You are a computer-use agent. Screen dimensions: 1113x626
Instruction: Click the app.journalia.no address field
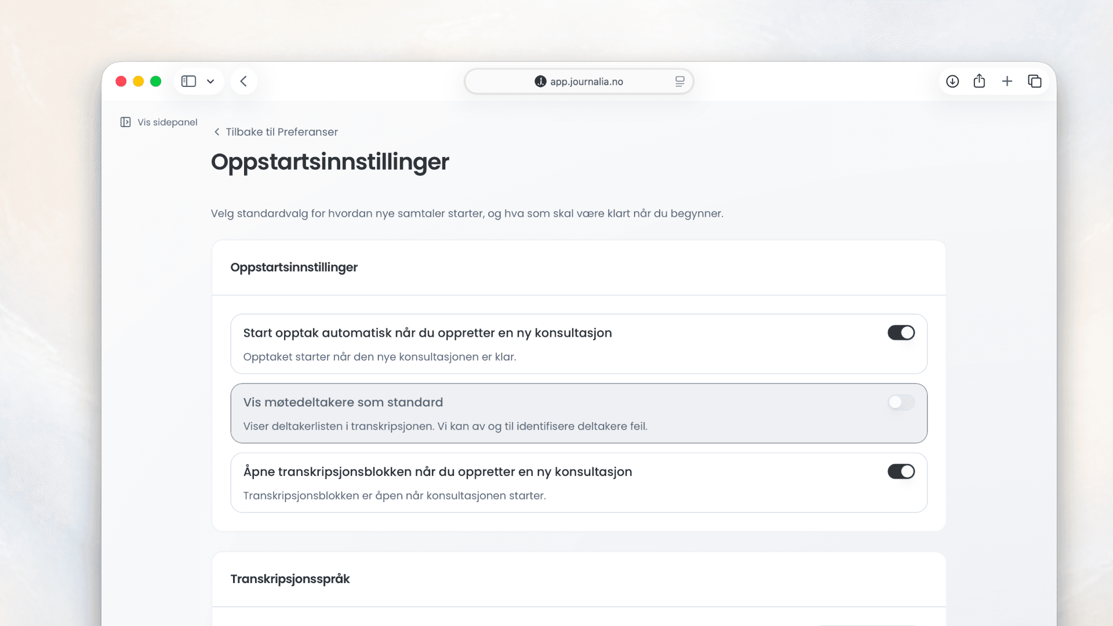579,82
